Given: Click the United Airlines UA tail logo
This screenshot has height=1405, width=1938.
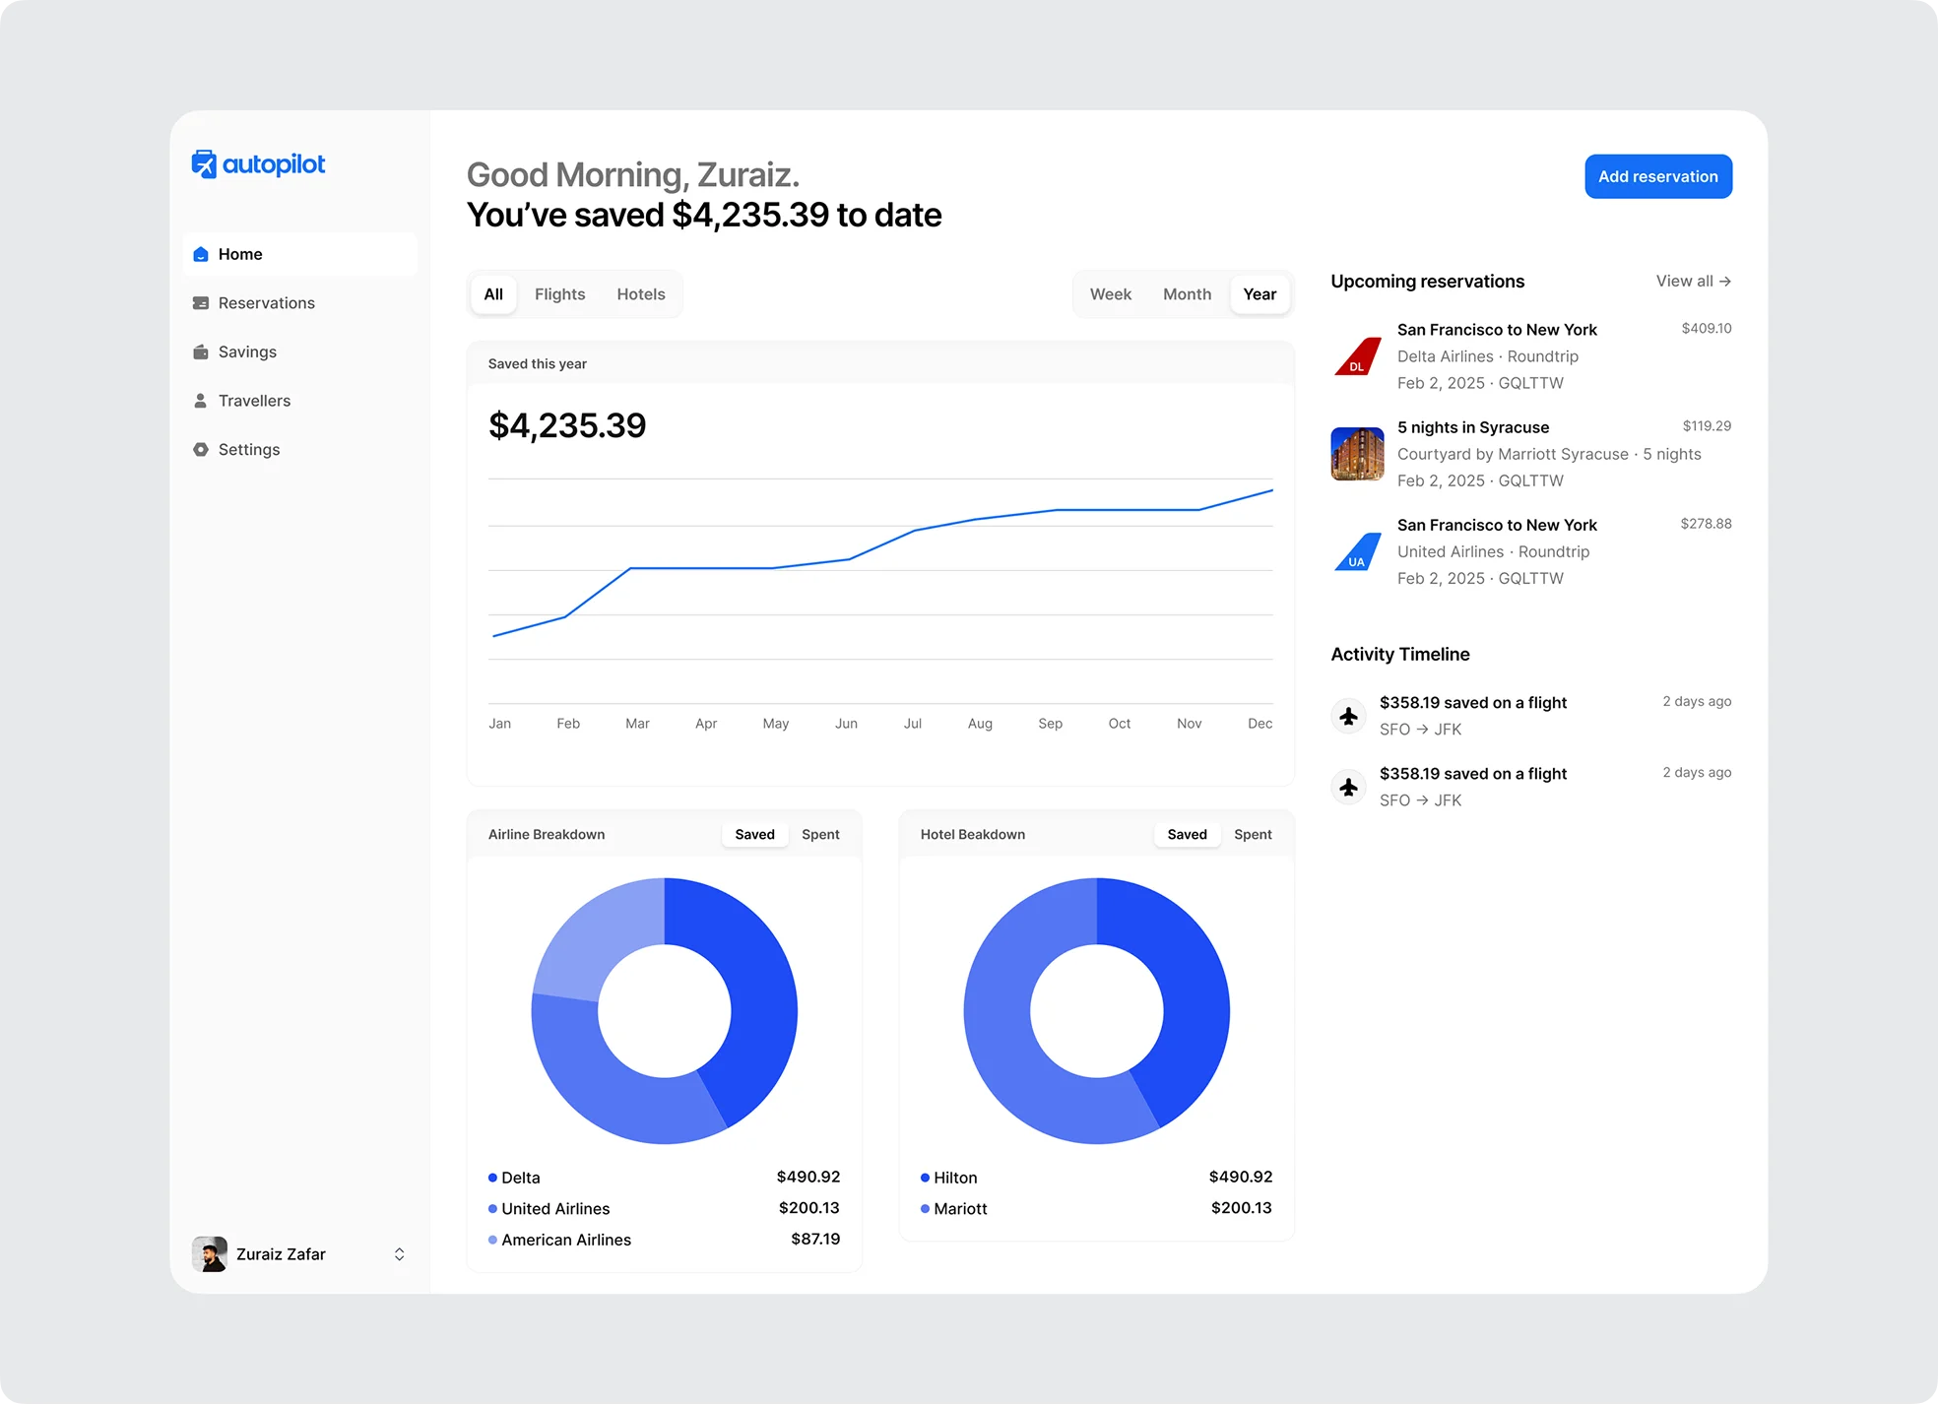Looking at the screenshot, I should point(1358,552).
